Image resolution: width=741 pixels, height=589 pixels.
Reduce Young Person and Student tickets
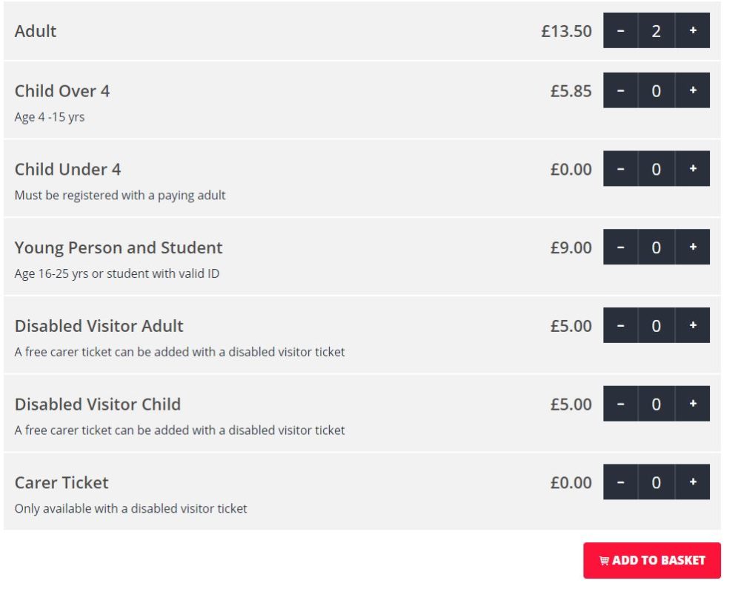click(621, 247)
